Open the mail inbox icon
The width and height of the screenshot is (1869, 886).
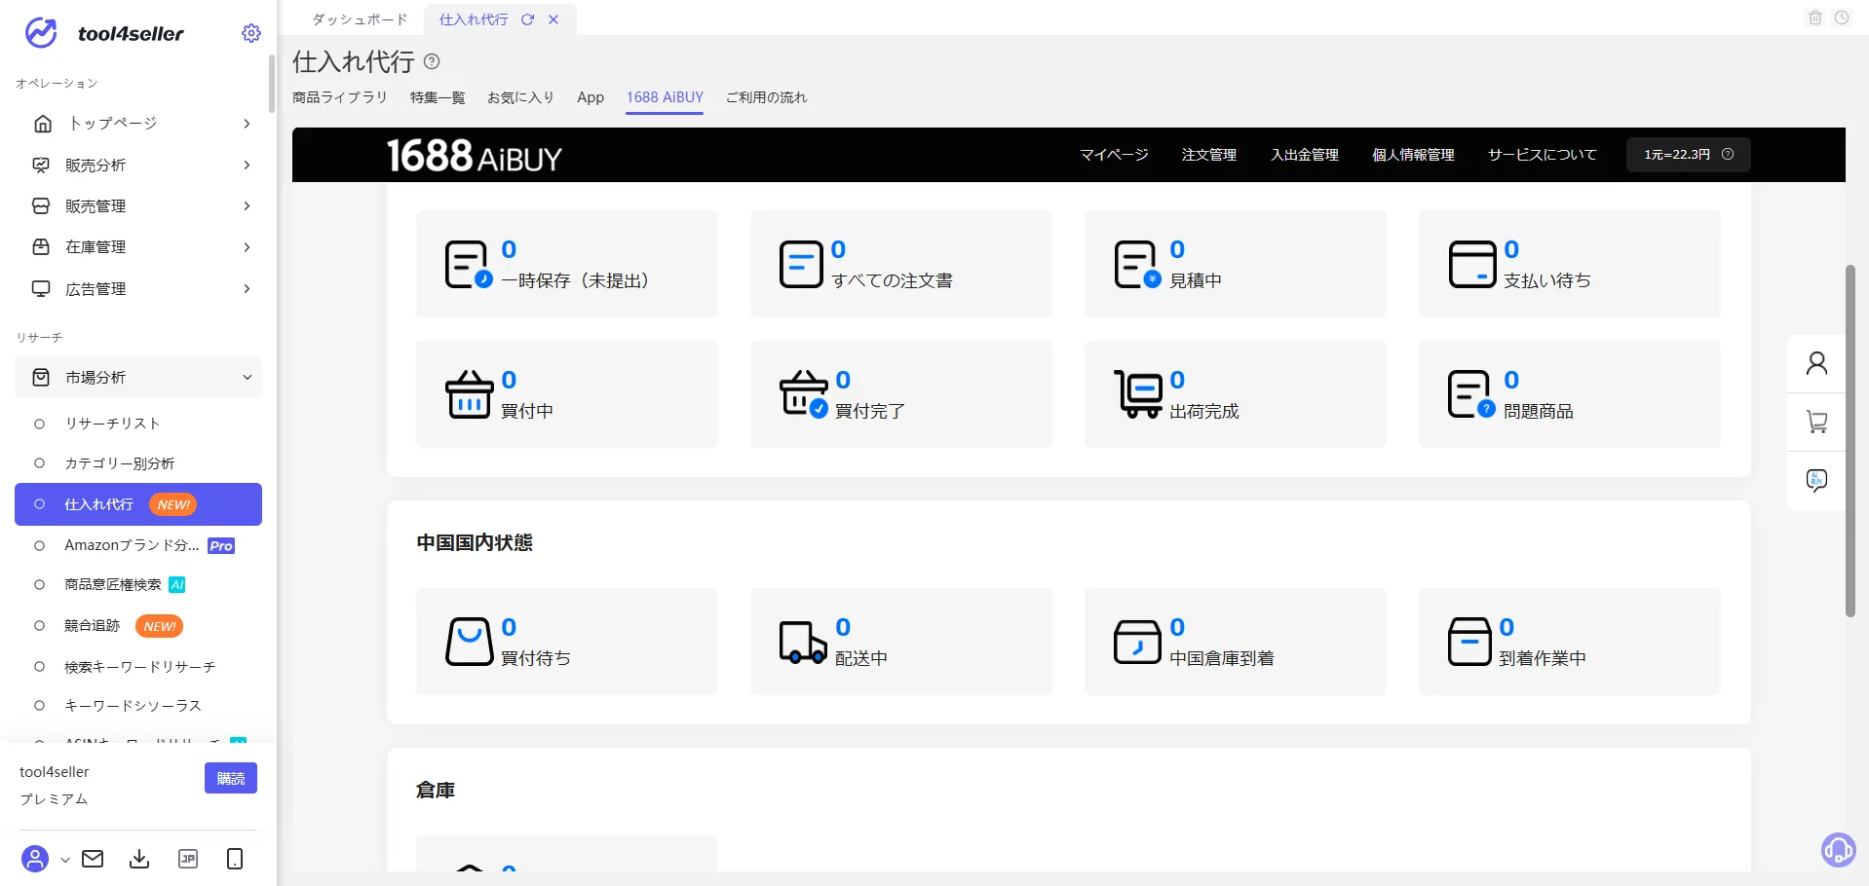click(93, 859)
